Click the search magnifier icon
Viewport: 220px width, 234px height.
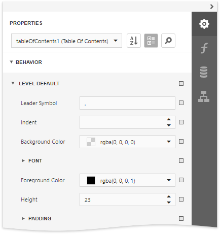tap(168, 41)
